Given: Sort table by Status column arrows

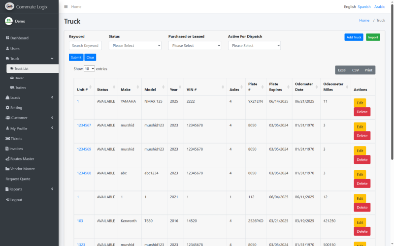Looking at the screenshot, I should pos(114,87).
